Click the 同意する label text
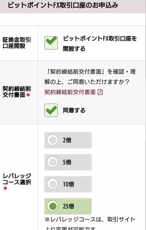This screenshot has width=146, height=230. 74,110
